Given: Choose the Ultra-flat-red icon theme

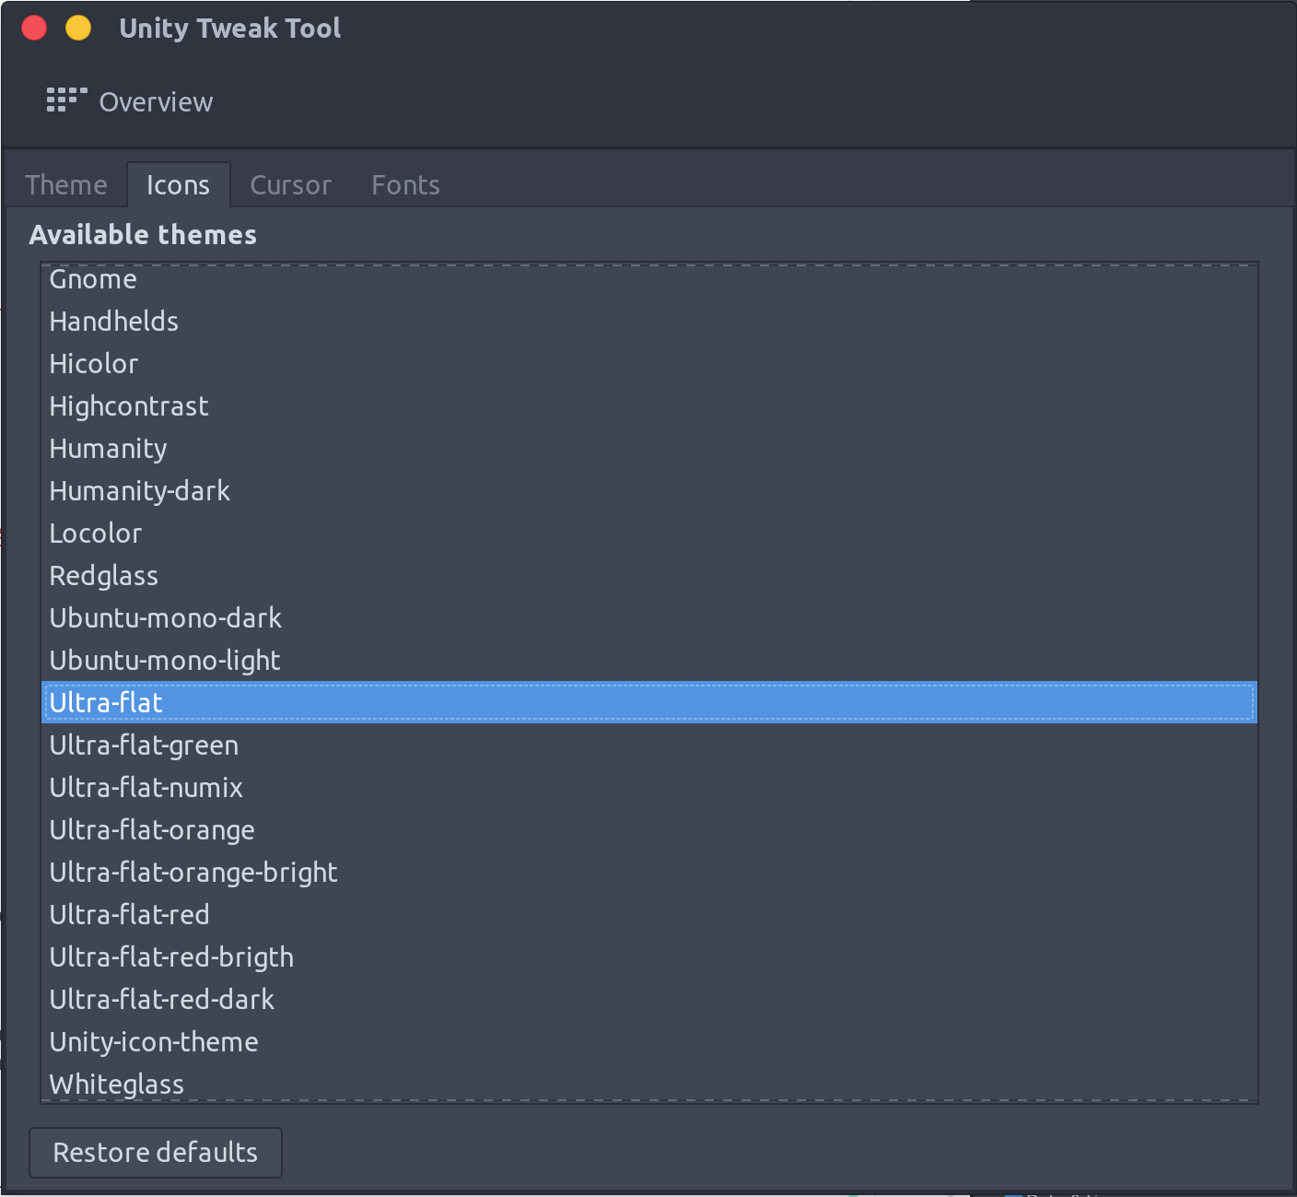Looking at the screenshot, I should (x=649, y=915).
